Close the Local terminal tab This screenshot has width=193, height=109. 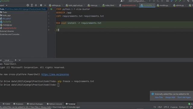(11, 60)
